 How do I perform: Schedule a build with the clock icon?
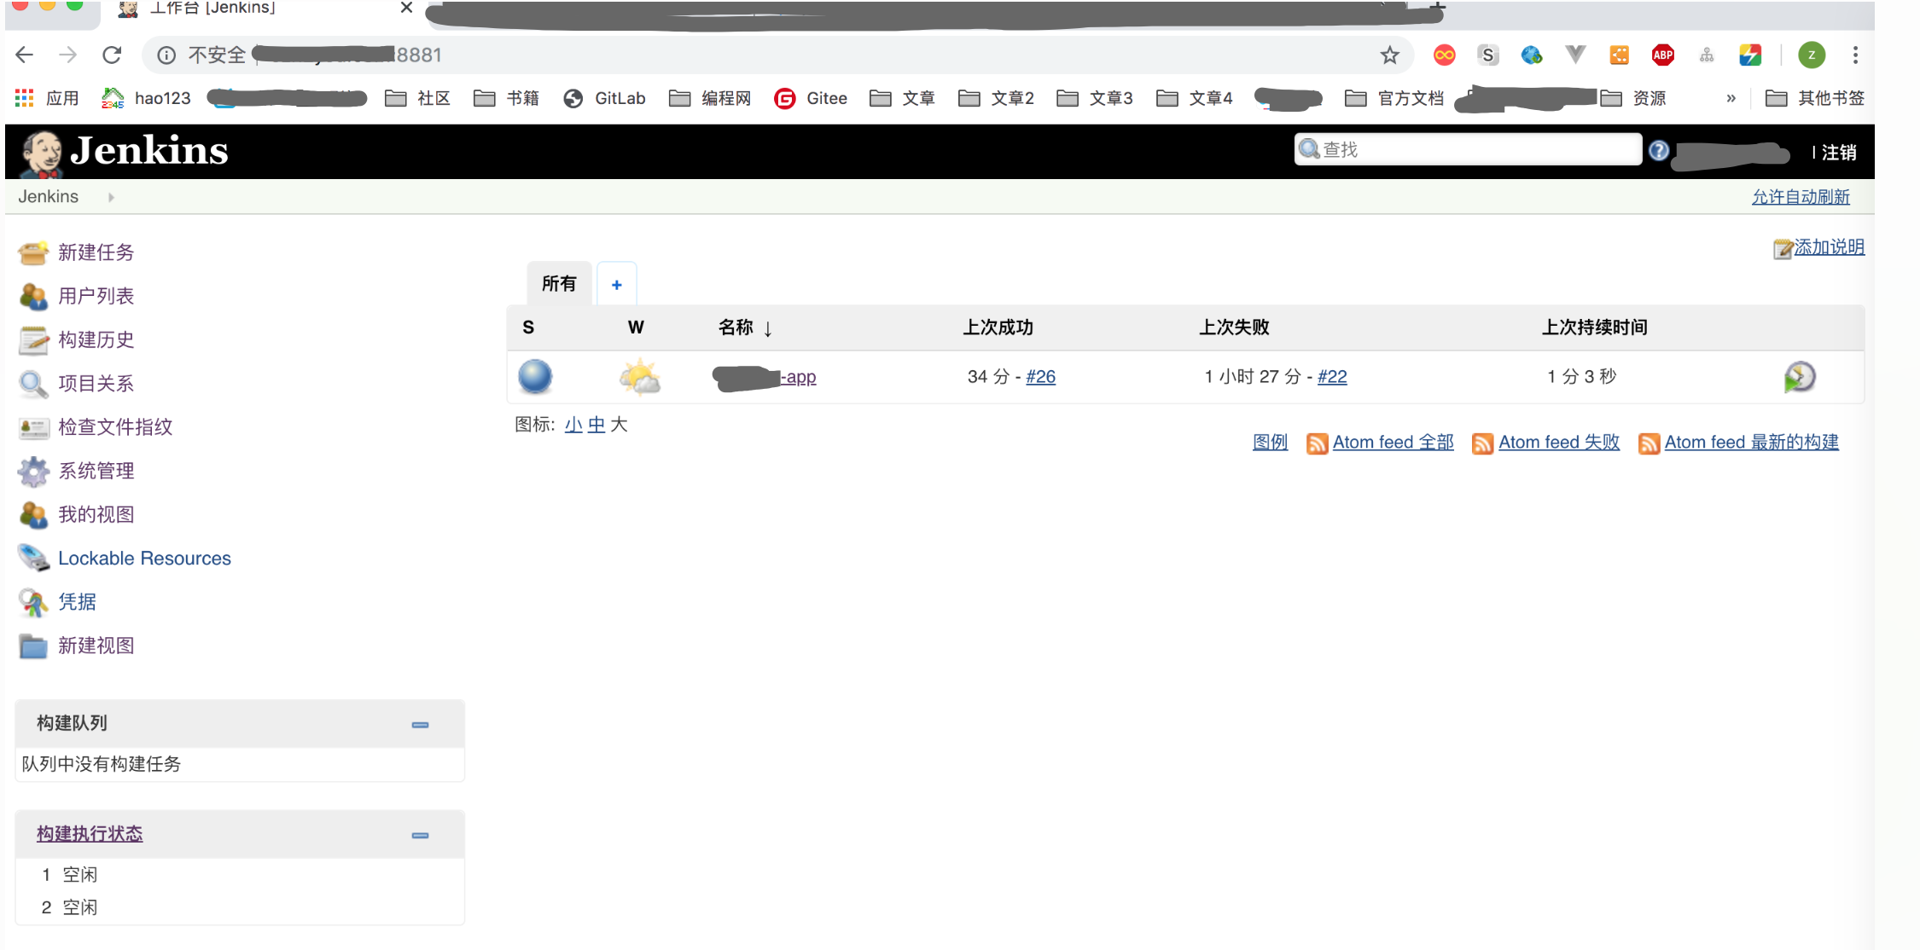(x=1799, y=377)
